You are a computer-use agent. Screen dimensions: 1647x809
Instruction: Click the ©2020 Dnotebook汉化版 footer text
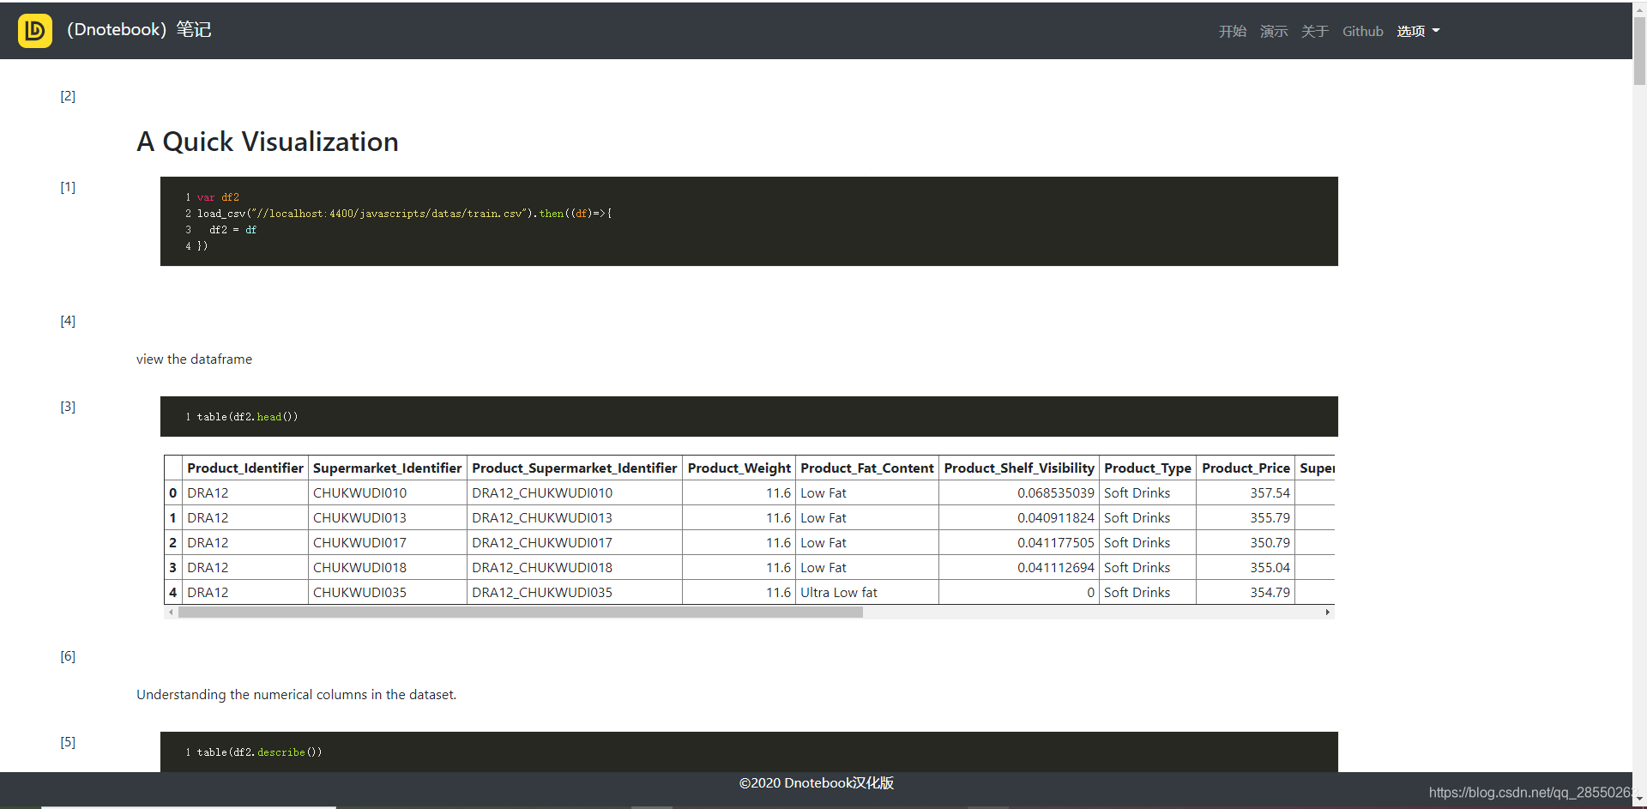coord(816,783)
